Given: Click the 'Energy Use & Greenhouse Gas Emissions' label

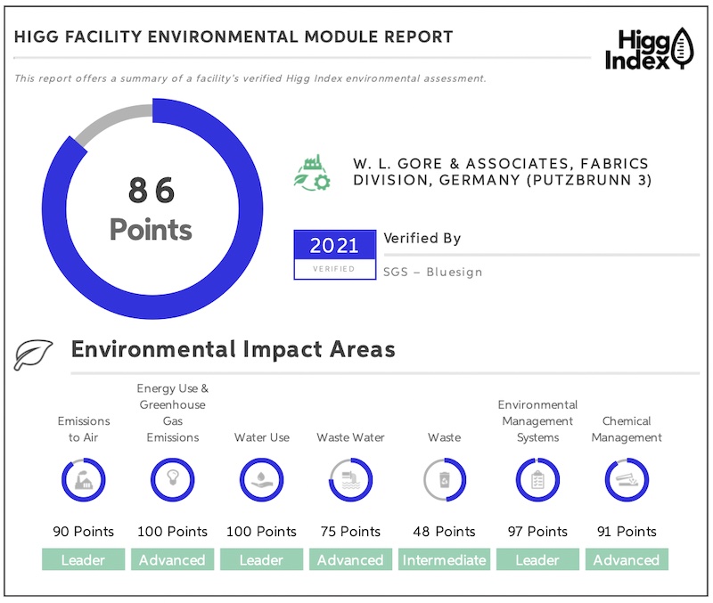Looking at the screenshot, I should [173, 412].
